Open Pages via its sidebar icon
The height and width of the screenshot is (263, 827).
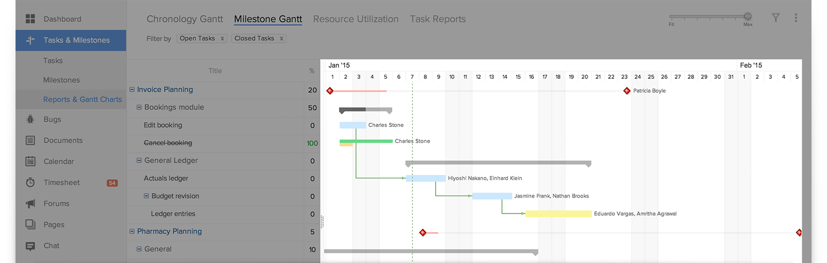tap(30, 224)
